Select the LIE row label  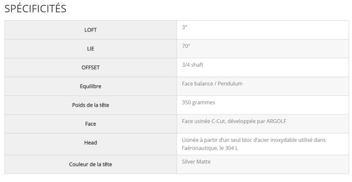click(90, 49)
